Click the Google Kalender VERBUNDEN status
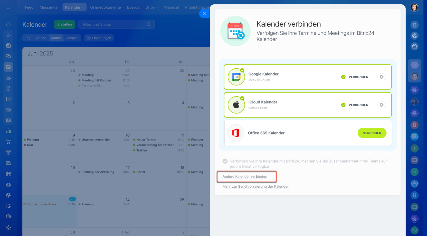The height and width of the screenshot is (236, 427). [355, 77]
